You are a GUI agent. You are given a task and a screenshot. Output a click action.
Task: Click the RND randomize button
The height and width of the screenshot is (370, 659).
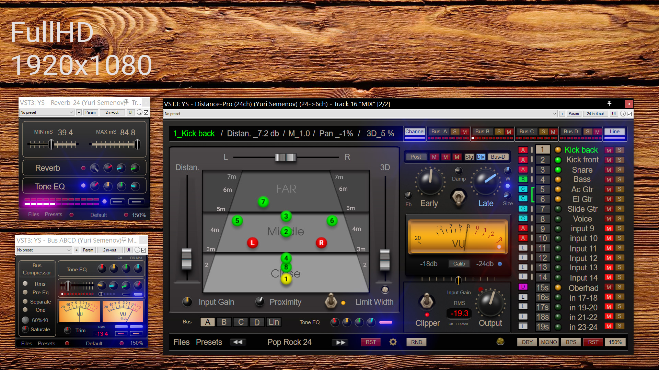tap(416, 342)
